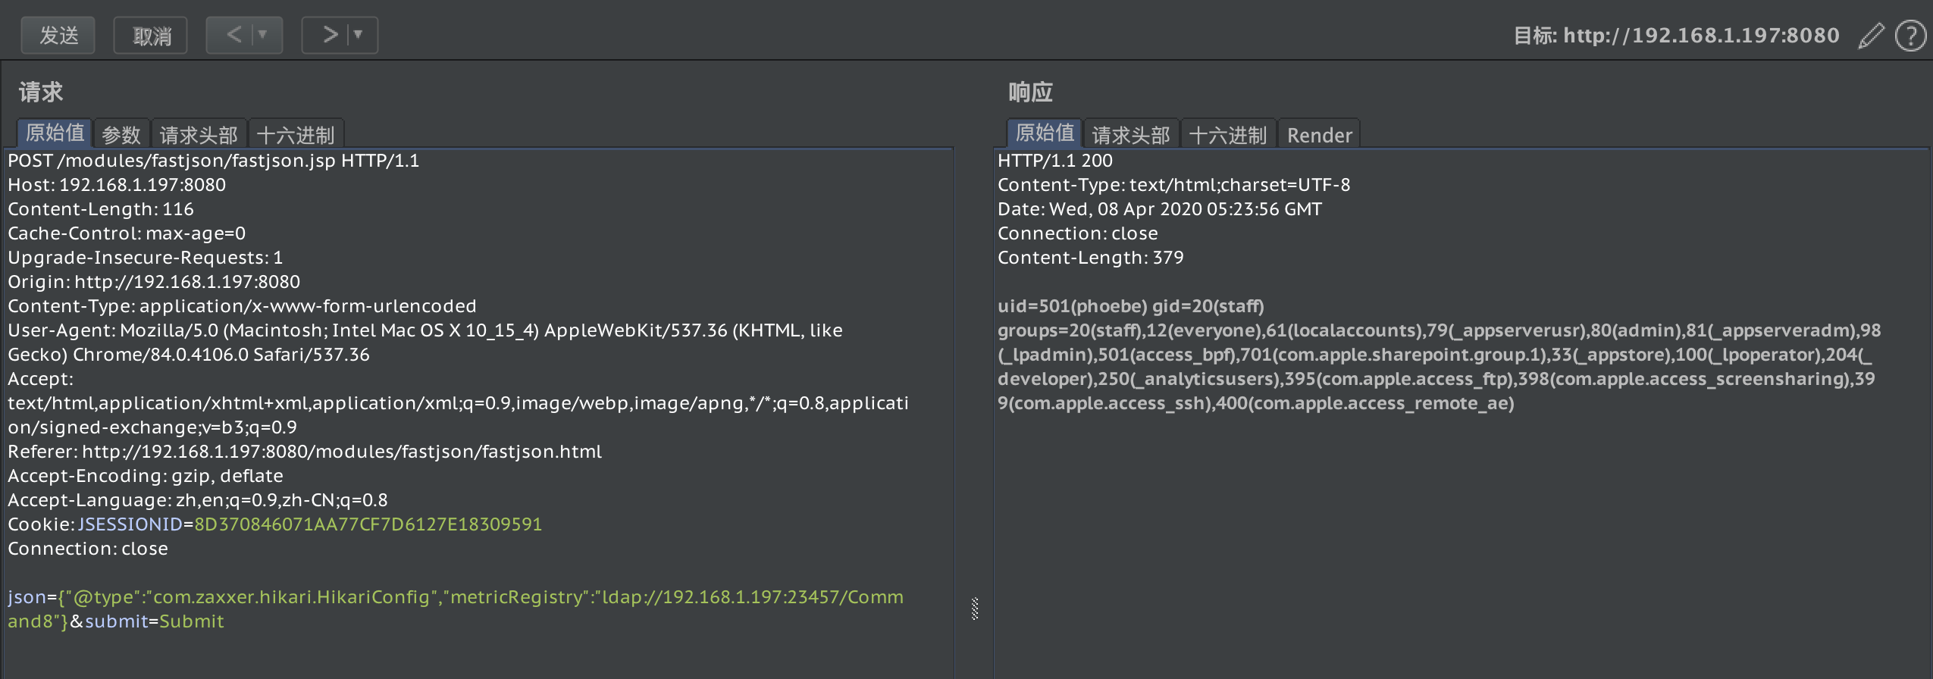Image resolution: width=1933 pixels, height=679 pixels.
Task: Open the request 请求头部 tab
Action: [199, 135]
